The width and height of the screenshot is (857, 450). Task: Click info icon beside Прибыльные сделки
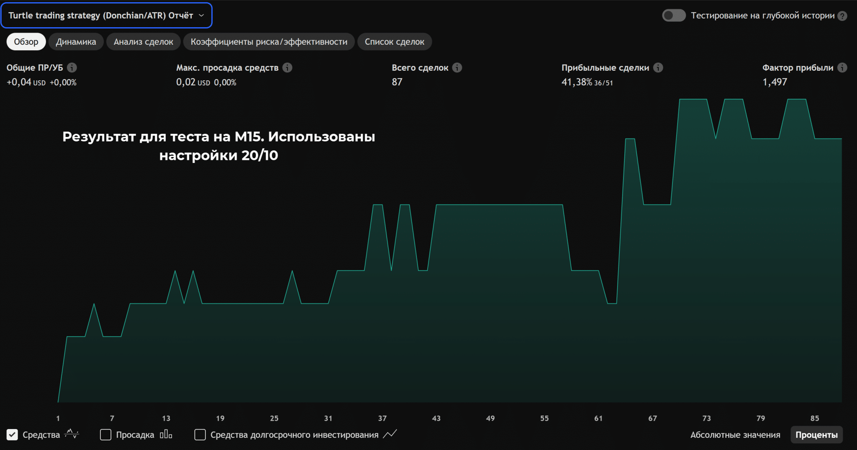click(x=658, y=67)
